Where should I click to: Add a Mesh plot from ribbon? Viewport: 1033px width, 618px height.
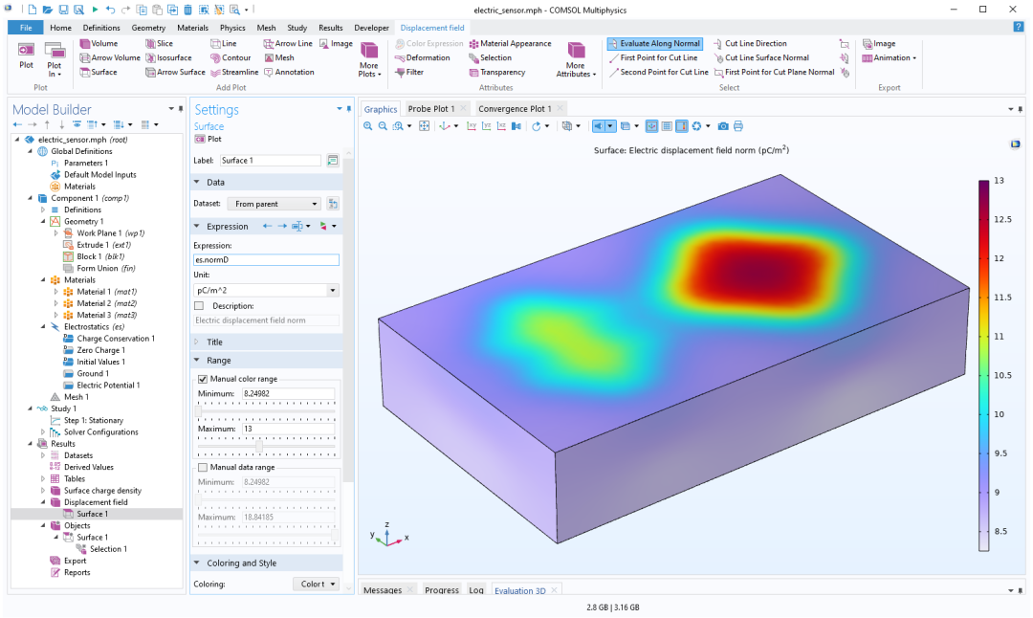[x=278, y=58]
